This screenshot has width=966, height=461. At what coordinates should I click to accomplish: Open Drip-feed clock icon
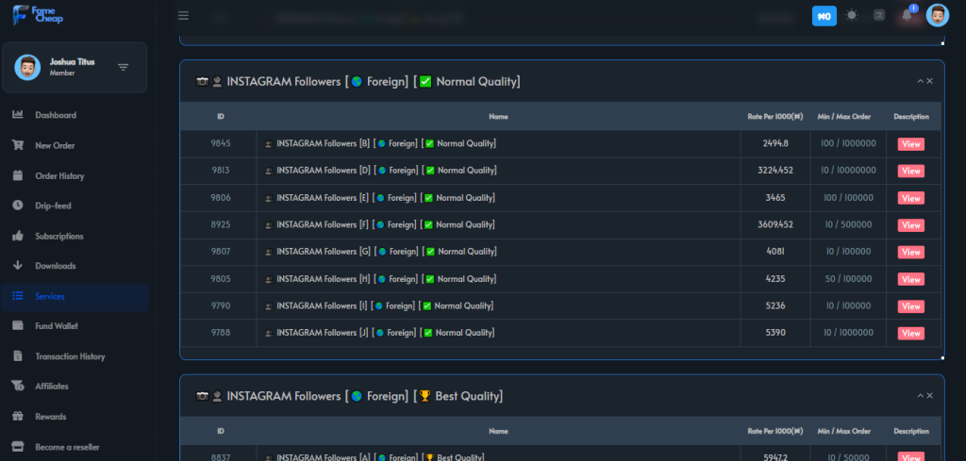pyautogui.click(x=18, y=206)
